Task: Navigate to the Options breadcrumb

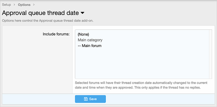Action: 24,5
